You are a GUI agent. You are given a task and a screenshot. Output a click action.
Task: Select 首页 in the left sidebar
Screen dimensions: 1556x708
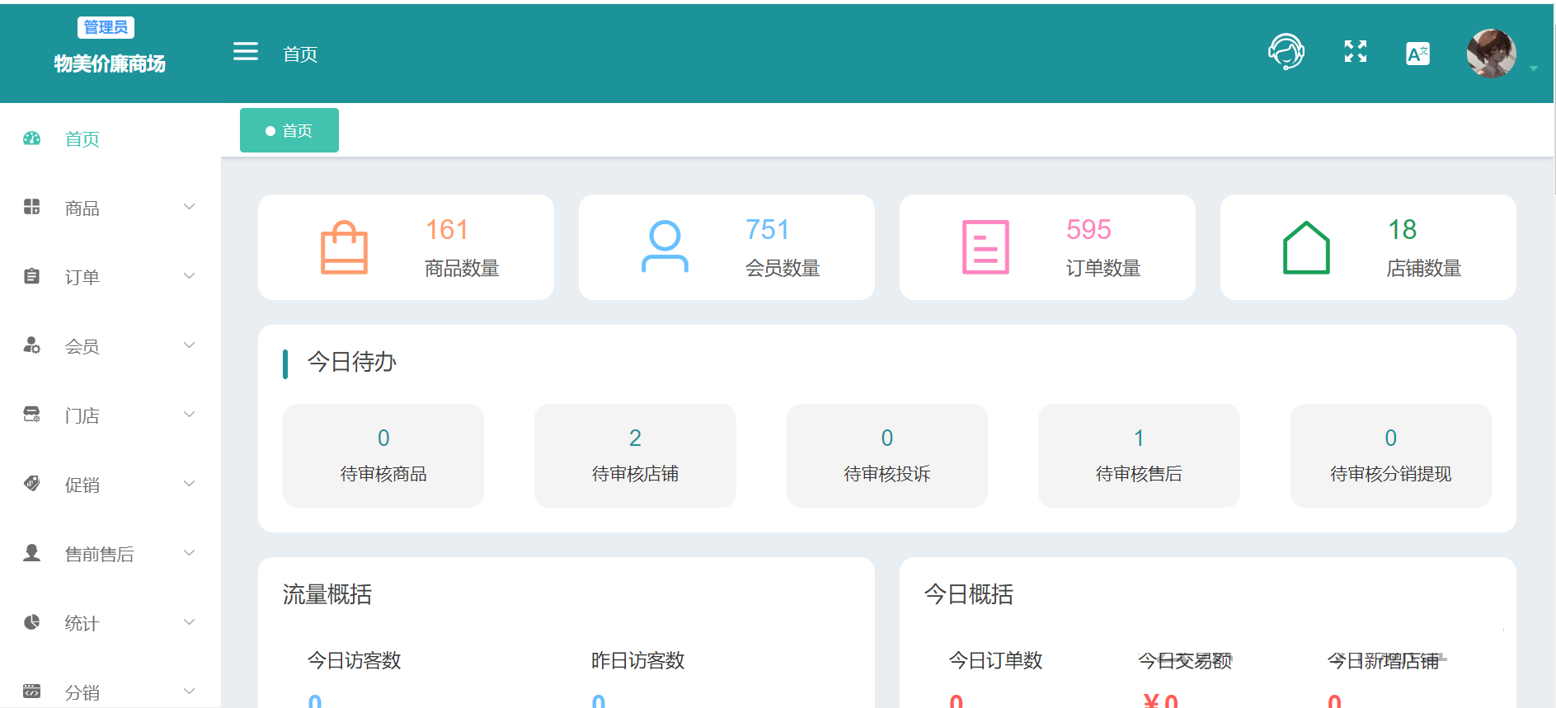pyautogui.click(x=82, y=138)
